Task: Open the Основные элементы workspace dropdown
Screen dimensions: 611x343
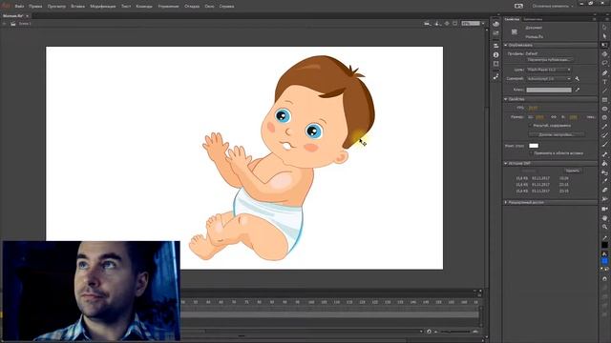Action: point(553,7)
